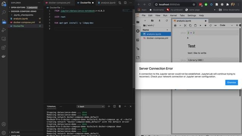Upload files in Jupyter file browser
This screenshot has height=136, width=242.
[x=160, y=21]
